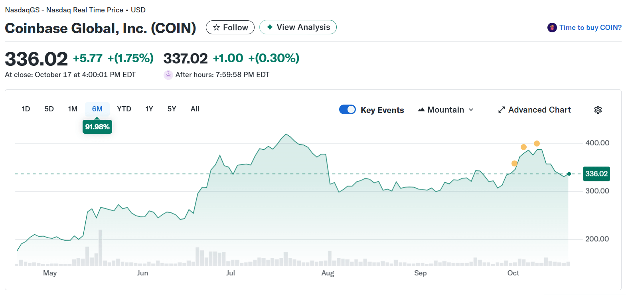Open chart settings gear icon
Viewport: 626px width, 295px height.
(598, 110)
